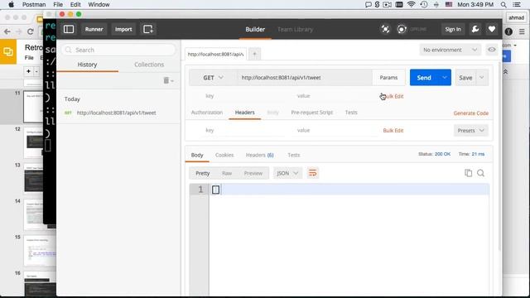The width and height of the screenshot is (530, 298).
Task: Send the request
Action: click(x=424, y=78)
